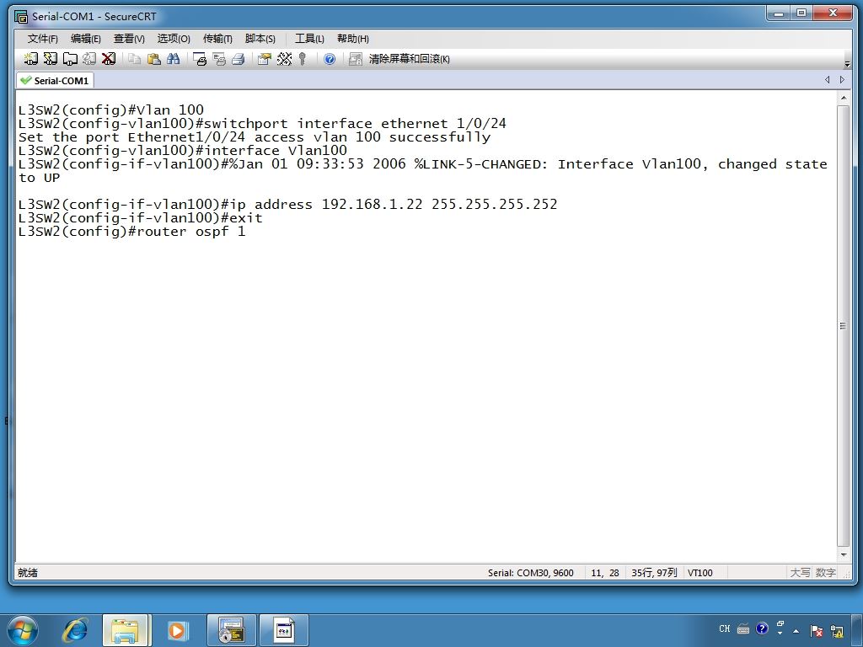Click the 'L3SW2(config-if-vlan100)#exit' line
863x647 pixels.
[141, 218]
